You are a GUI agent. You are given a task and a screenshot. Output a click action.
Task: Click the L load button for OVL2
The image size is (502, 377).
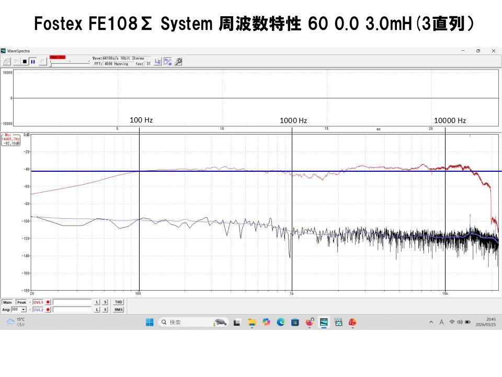pyautogui.click(x=97, y=309)
